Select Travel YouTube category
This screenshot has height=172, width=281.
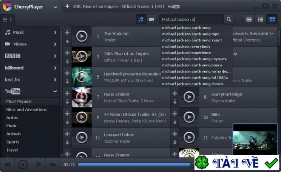(12, 150)
